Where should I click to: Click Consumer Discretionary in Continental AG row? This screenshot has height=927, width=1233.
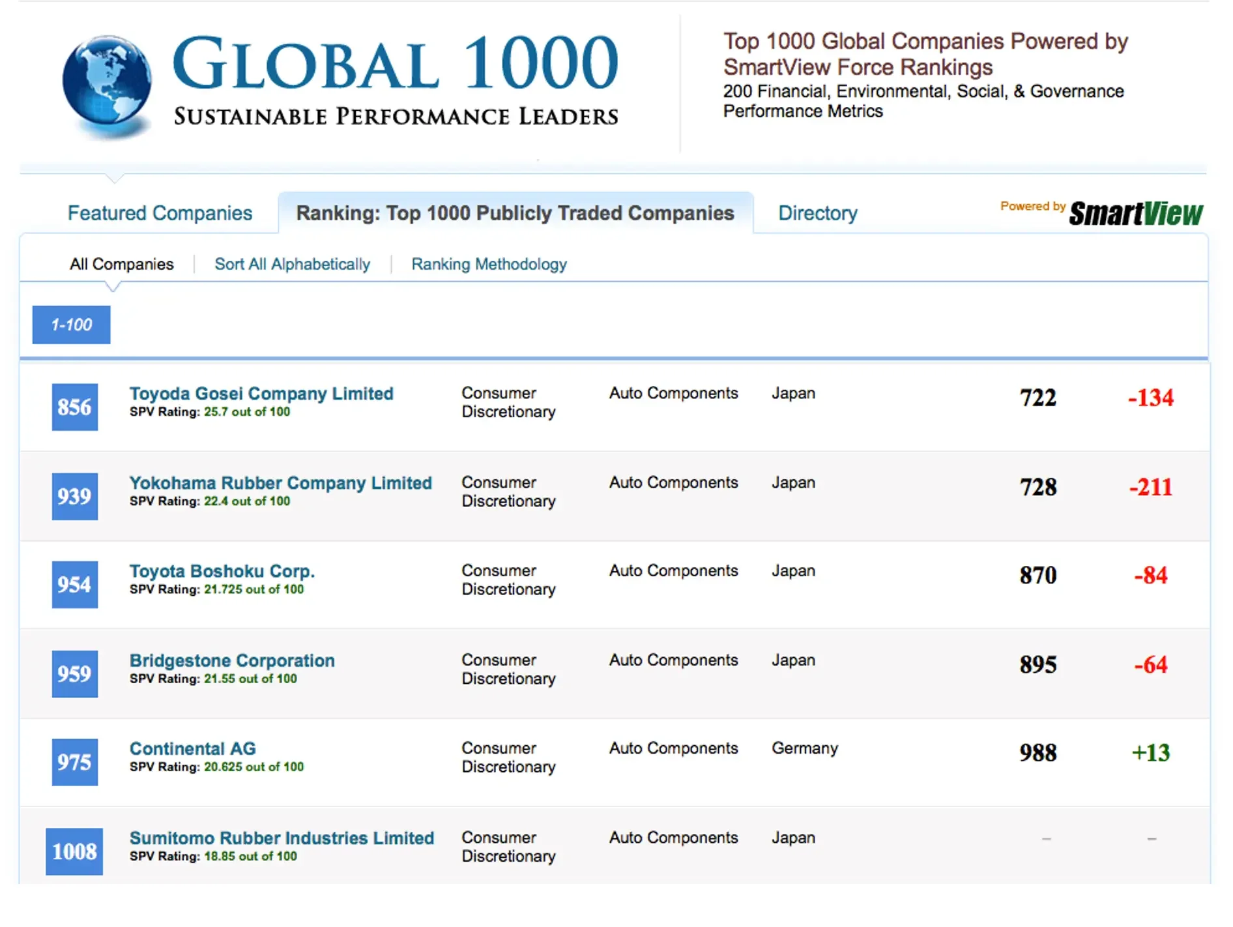click(x=508, y=758)
